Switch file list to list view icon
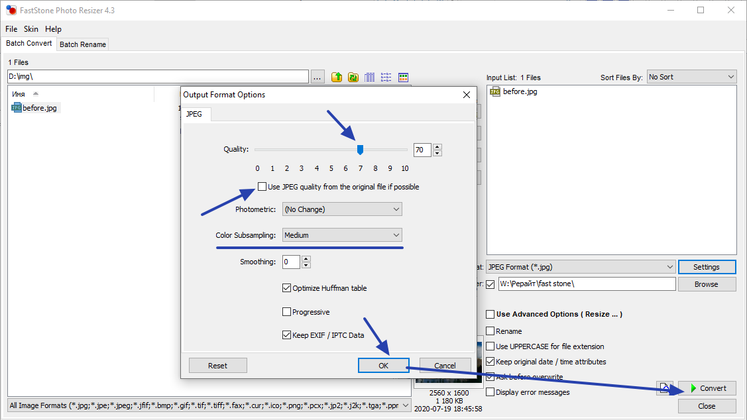This screenshot has width=747, height=420. coord(386,78)
